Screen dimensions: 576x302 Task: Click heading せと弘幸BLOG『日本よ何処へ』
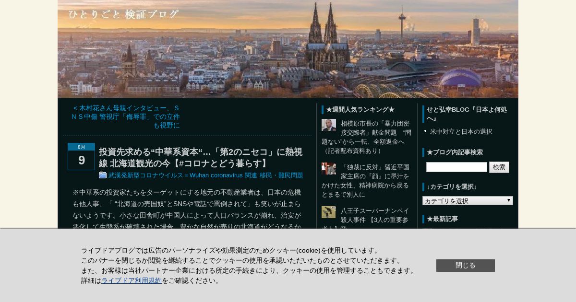tap(467, 114)
